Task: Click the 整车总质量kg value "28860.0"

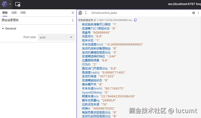Action: (109, 100)
